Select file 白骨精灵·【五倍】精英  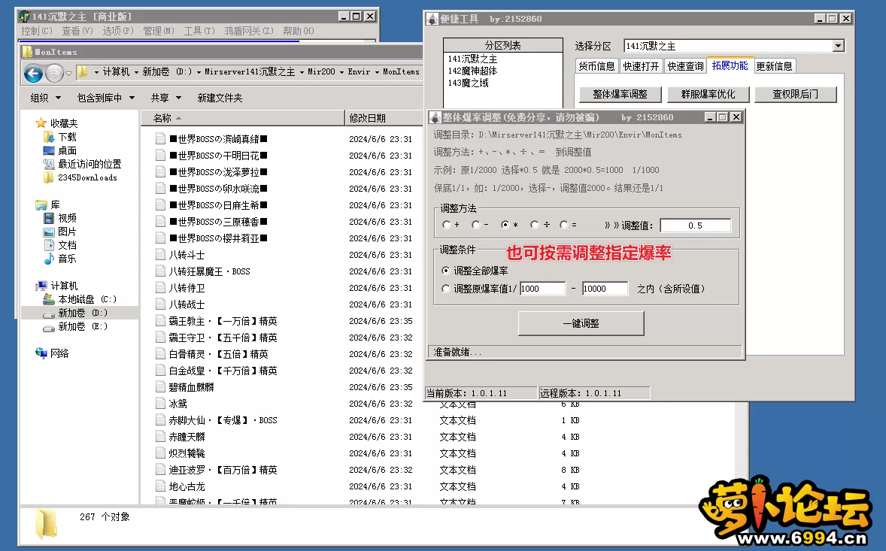[x=218, y=354]
